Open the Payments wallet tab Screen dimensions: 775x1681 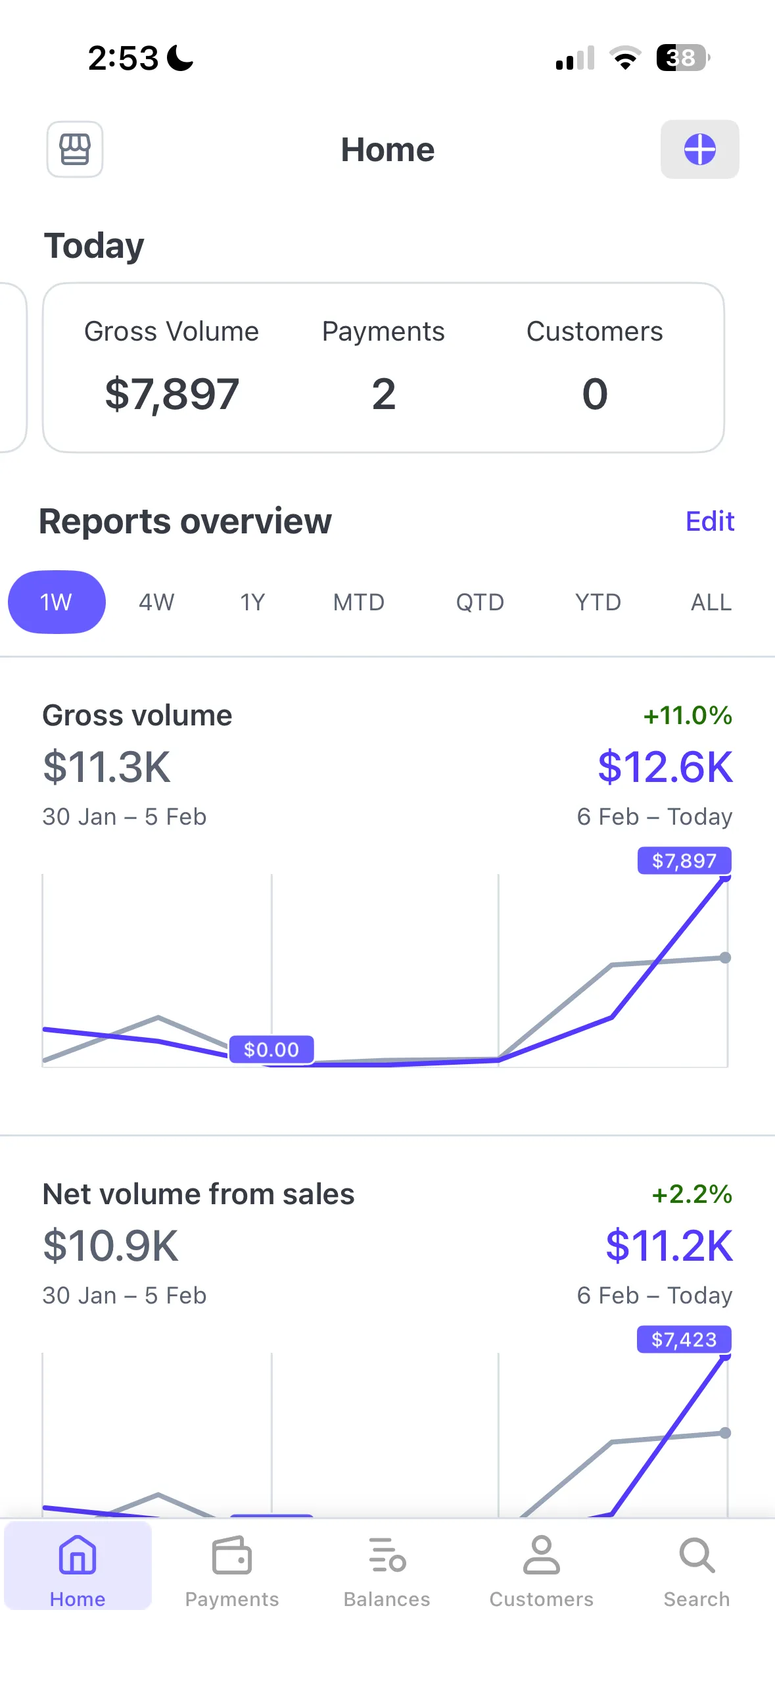[x=232, y=1571]
